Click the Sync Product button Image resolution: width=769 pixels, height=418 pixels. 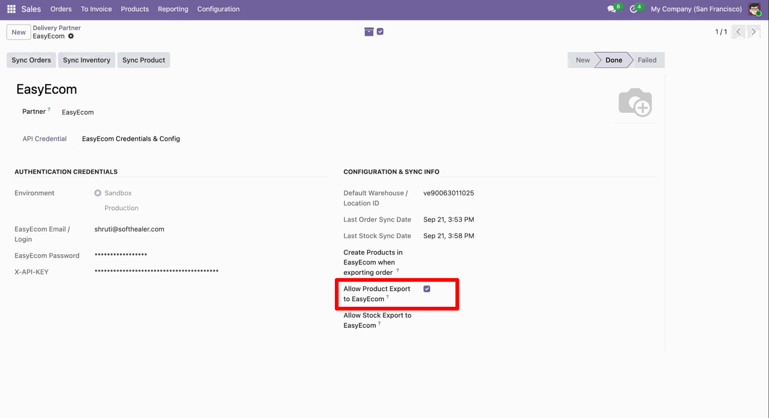pos(144,60)
